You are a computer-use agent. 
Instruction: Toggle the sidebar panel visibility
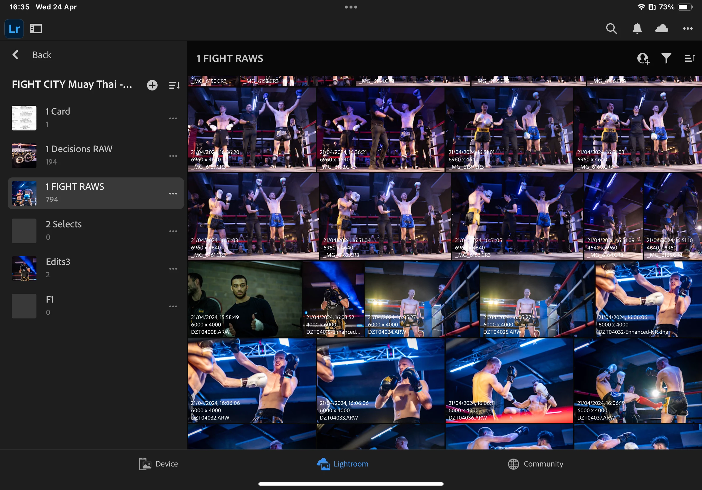(x=36, y=29)
